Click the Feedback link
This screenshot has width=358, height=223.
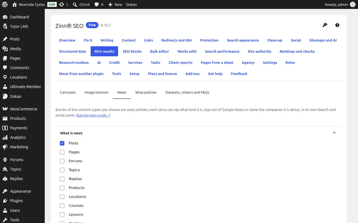point(239,74)
